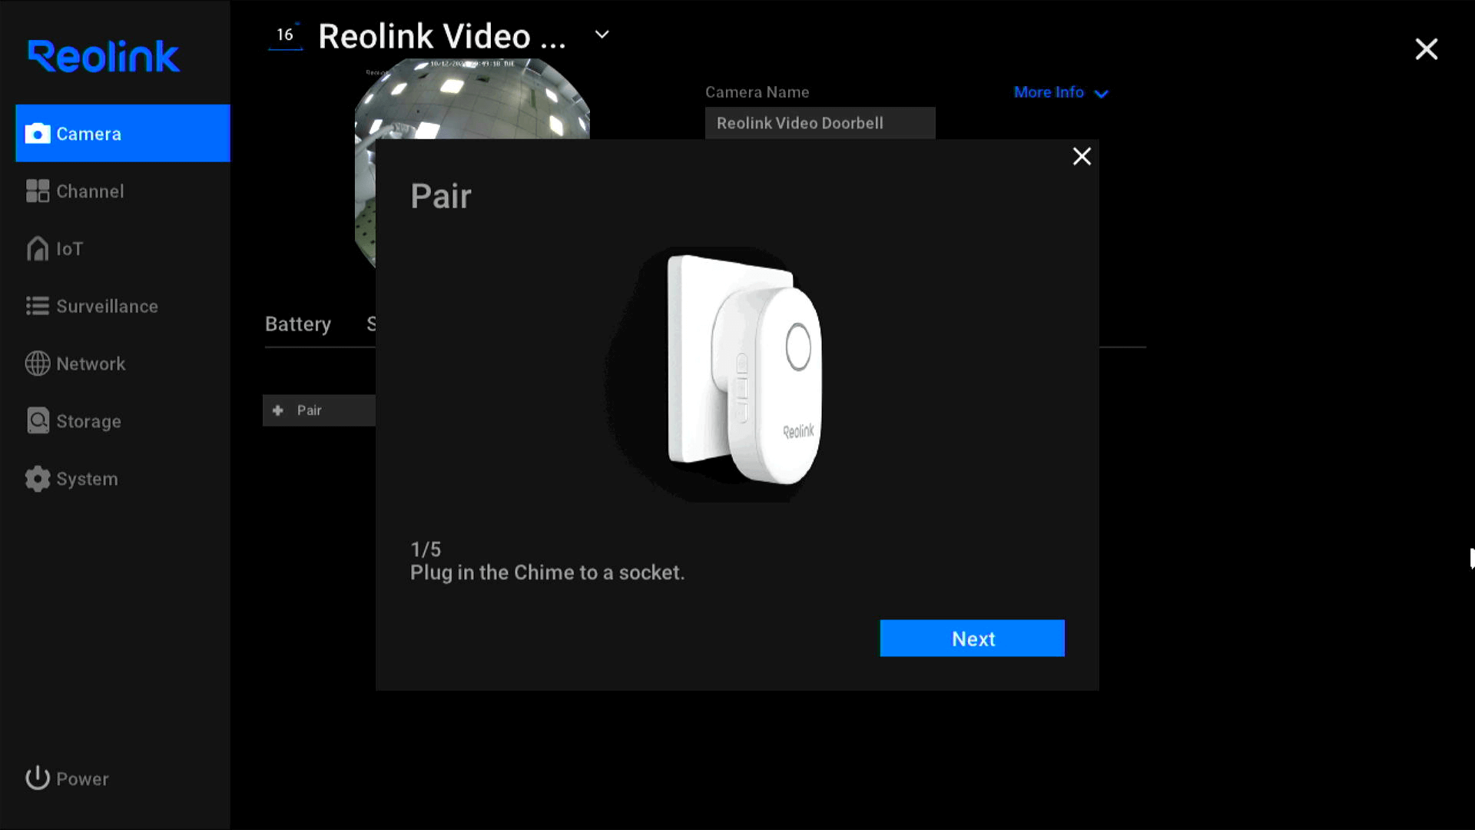Image resolution: width=1475 pixels, height=830 pixels.
Task: Click Next to proceed to step 2
Action: click(973, 637)
